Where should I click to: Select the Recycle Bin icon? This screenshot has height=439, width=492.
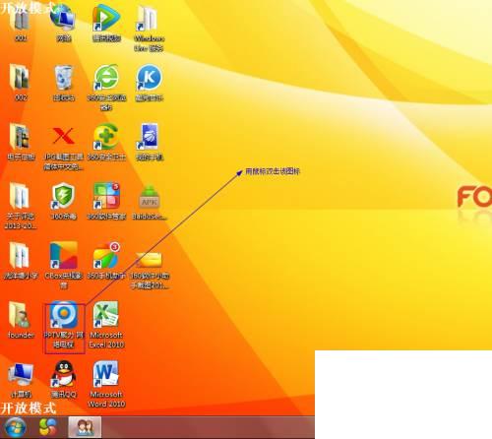[x=64, y=83]
